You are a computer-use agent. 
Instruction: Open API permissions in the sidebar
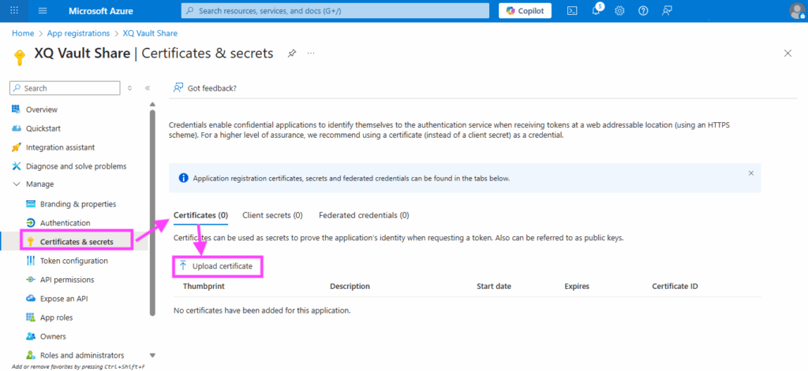point(67,280)
